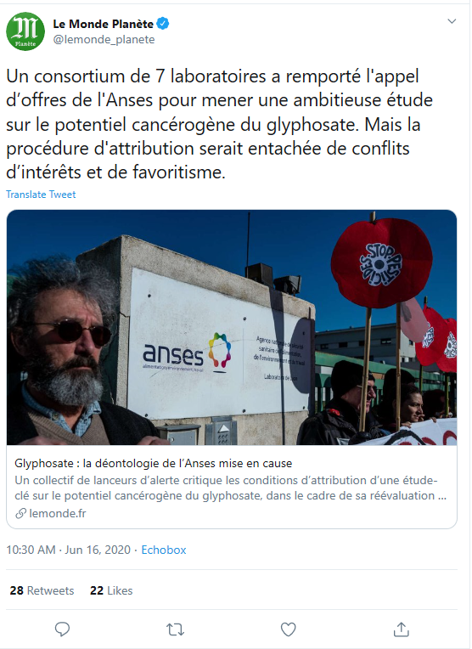Viewport: 472px width, 649px height.
Task: Click the blue verified badge
Action: click(x=163, y=24)
